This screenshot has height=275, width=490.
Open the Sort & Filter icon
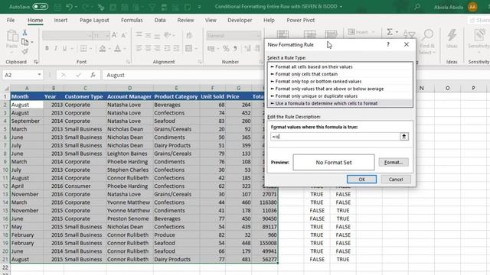[409, 34]
